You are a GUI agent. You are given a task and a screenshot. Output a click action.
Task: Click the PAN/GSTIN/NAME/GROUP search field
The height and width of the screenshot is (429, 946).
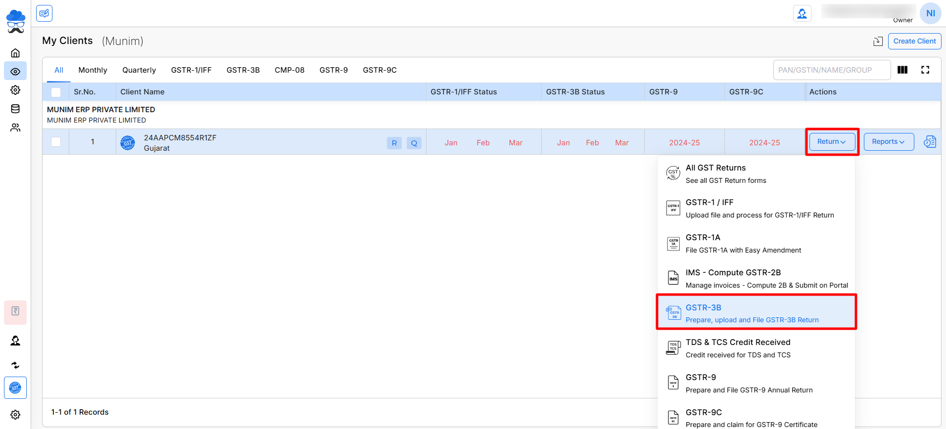click(x=831, y=70)
